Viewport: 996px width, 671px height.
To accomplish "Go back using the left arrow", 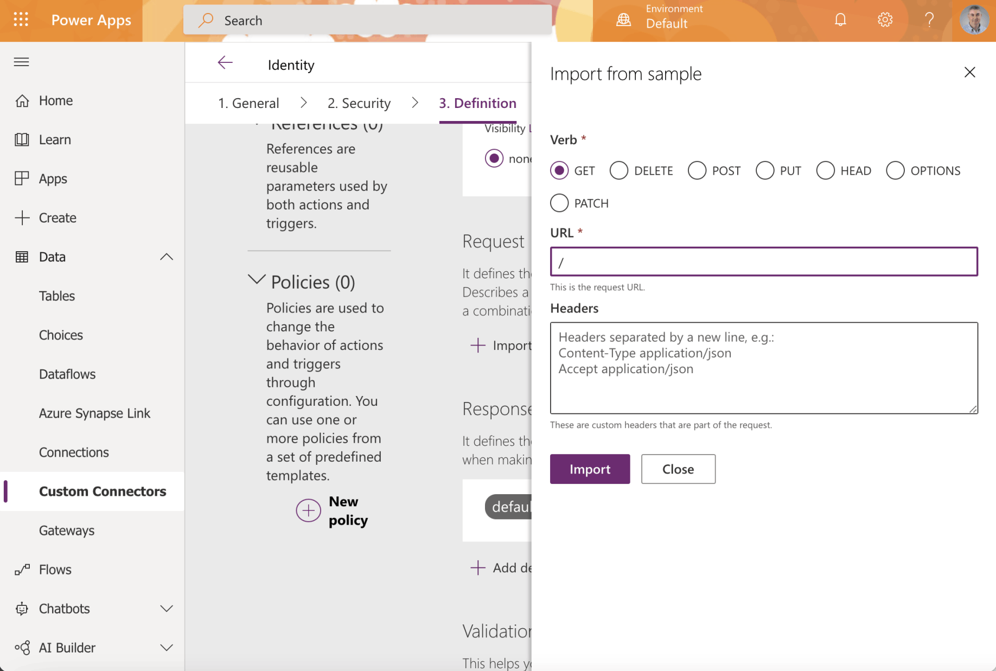I will (225, 63).
